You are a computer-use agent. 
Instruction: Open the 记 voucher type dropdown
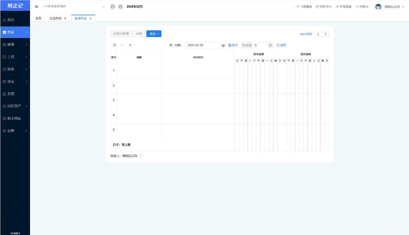[118, 45]
